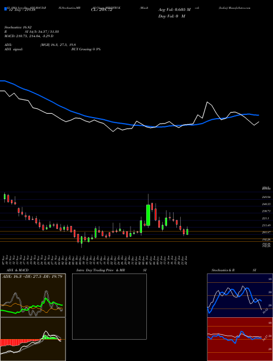Click the tall green candlestick in early January
The height and width of the screenshot is (361, 273).
(x=148, y=215)
